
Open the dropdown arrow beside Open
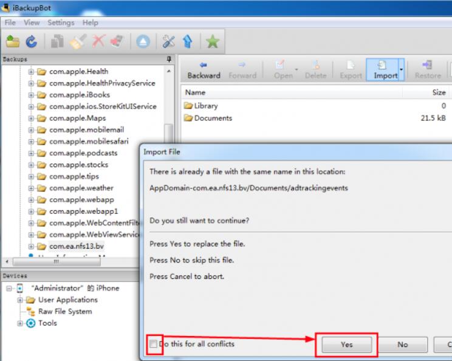296,69
